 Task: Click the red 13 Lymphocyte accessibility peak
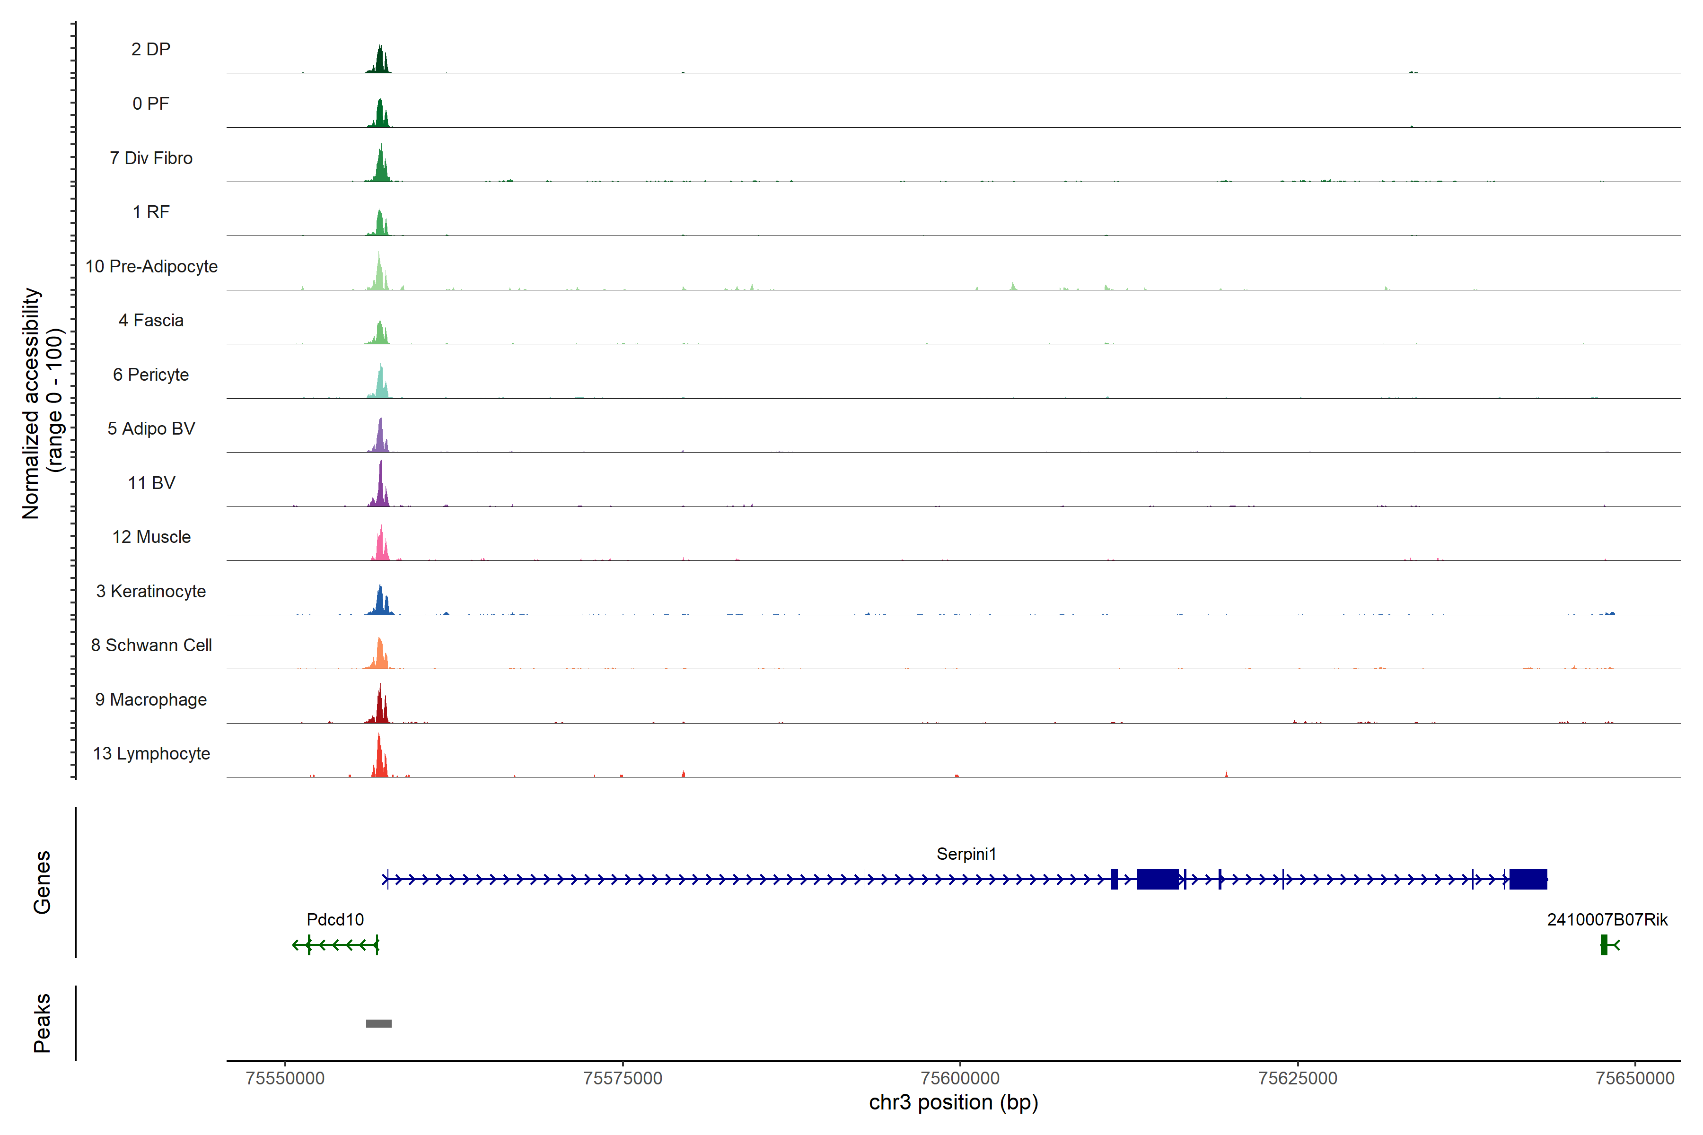tap(379, 760)
